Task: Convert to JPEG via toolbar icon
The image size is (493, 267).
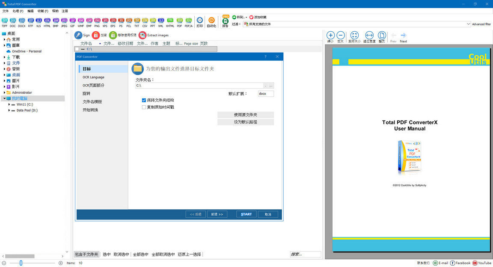Action: coord(64,22)
